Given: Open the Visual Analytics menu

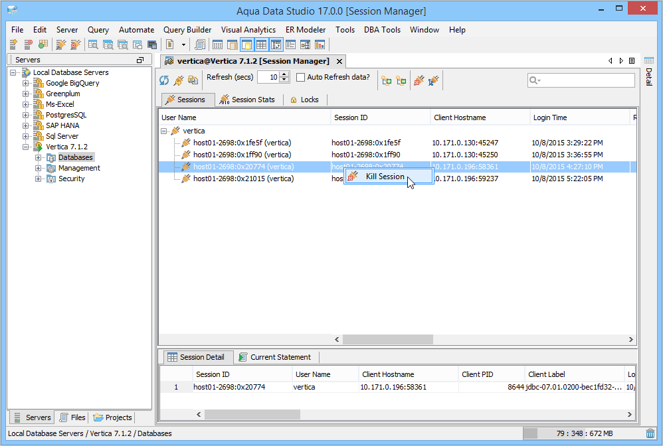Looking at the screenshot, I should click(248, 30).
